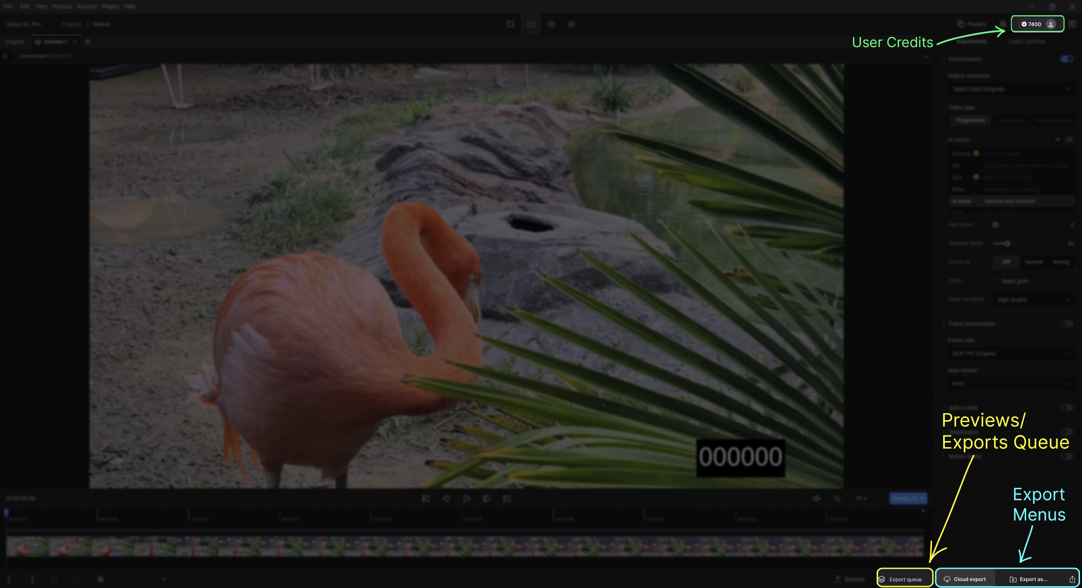Check the Apply grain checkbox
Viewport: 1082px width, 588px height.
pos(996,281)
